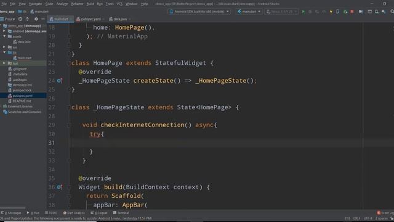Open the File menu
This screenshot has height=222, width=394.
(4, 4)
